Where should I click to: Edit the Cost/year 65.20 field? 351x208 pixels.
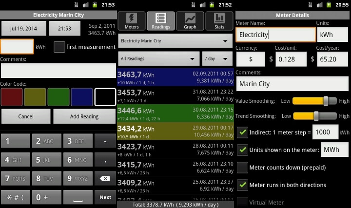[x=332, y=59]
